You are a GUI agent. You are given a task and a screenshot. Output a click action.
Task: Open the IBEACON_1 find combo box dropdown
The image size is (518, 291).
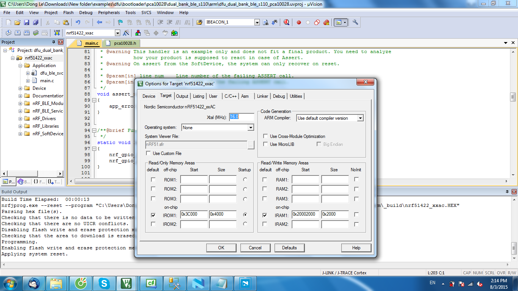pos(257,22)
